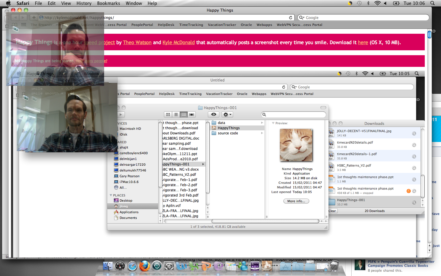Open Trash in the dock

point(334,266)
